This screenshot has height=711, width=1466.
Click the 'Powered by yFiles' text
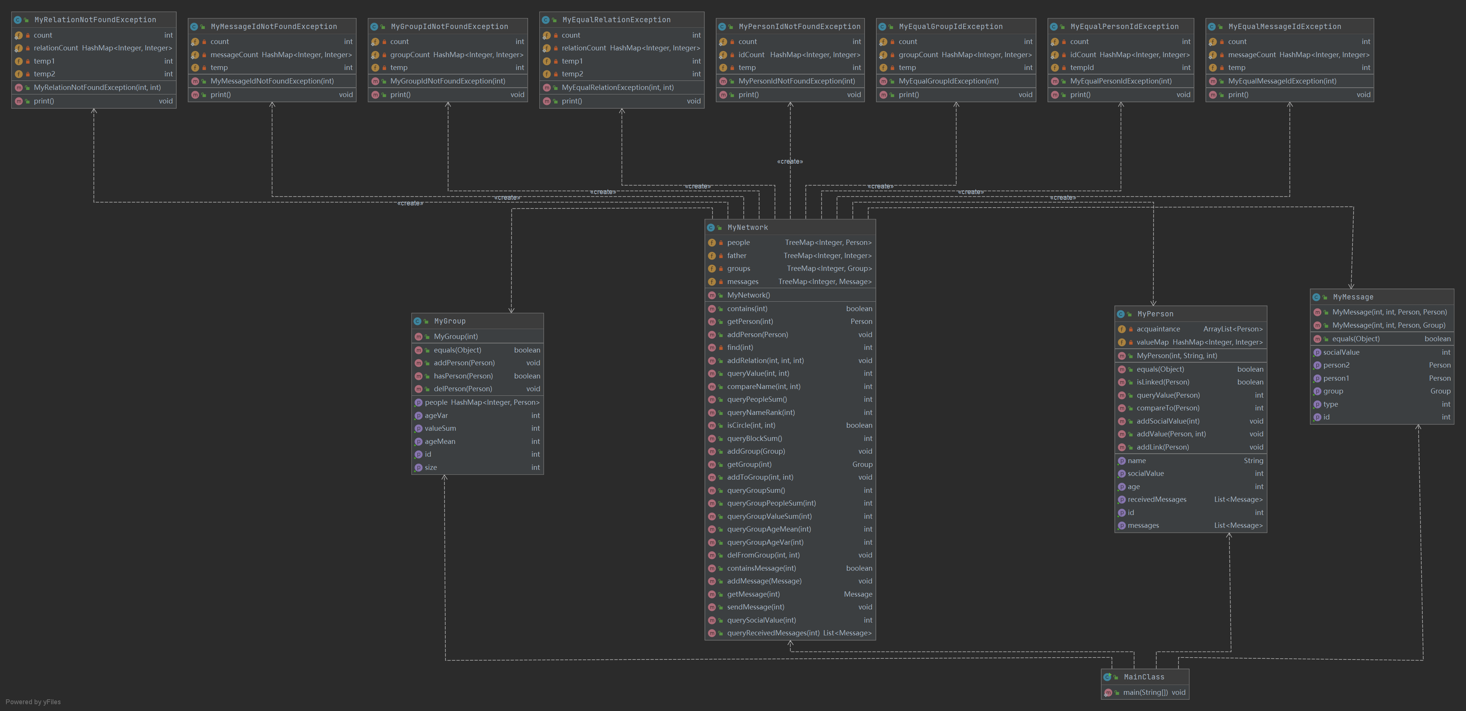pyautogui.click(x=33, y=702)
